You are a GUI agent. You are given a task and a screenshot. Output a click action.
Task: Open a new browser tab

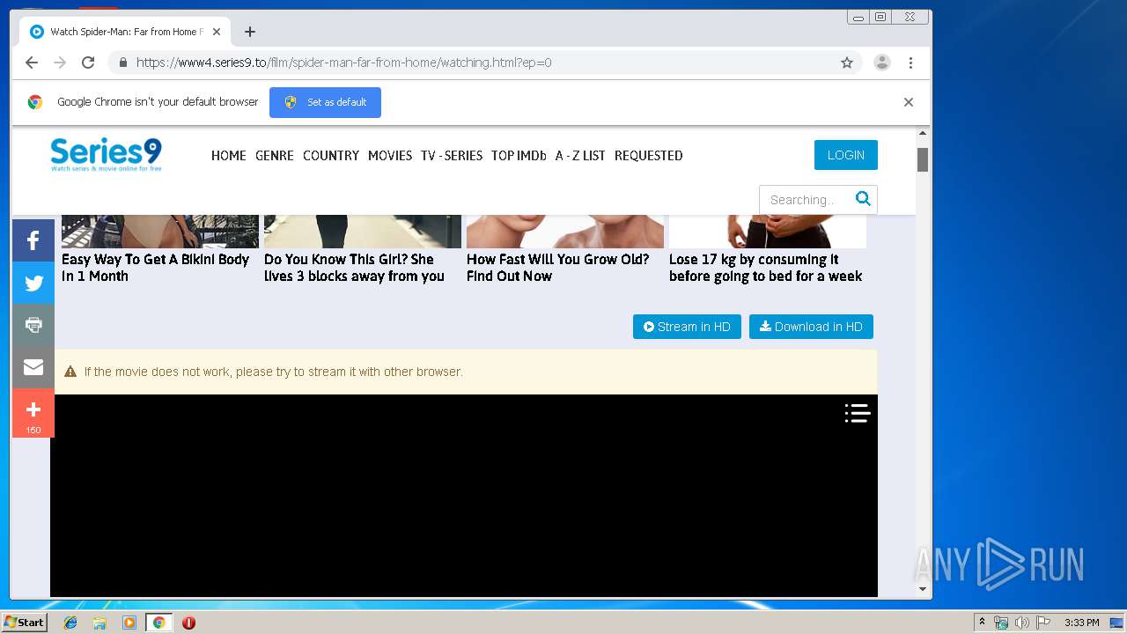coord(250,32)
